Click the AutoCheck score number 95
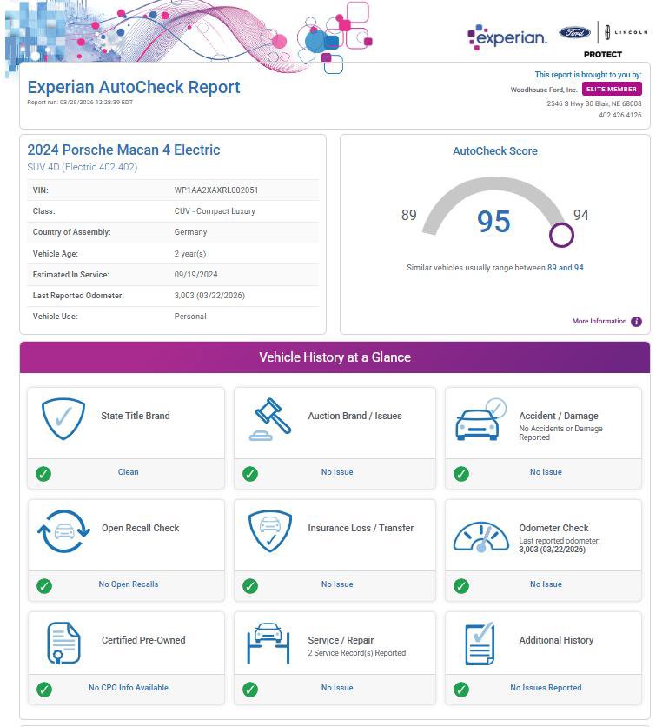Screen dimensions: 669x727 [x=493, y=222]
